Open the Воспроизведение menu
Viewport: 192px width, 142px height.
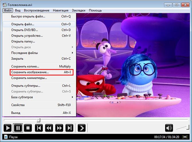[37, 10]
